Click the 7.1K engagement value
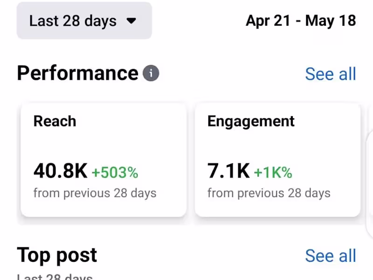Screen dimensions: 373x280 pos(228,172)
